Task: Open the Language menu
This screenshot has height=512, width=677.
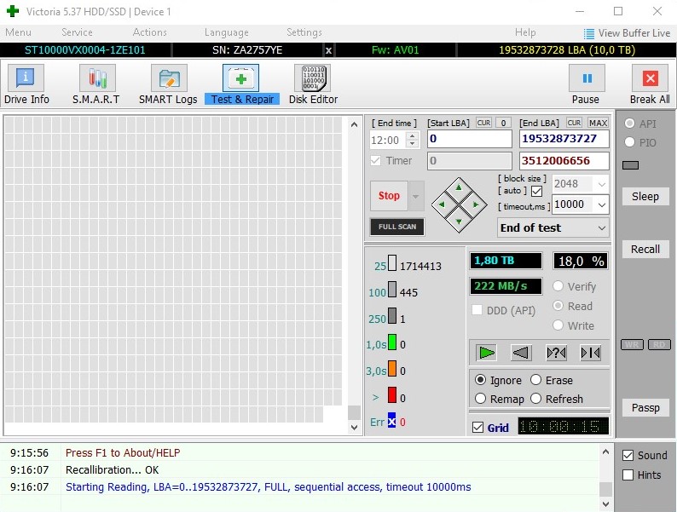Action: pos(226,32)
